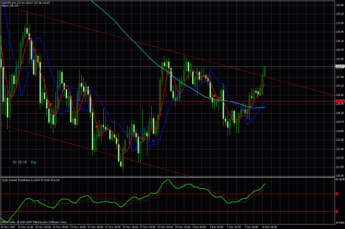Image resolution: width=345 pixels, height=229 pixels.
Task: Select the HiLine value label under the title
Action: (x=10, y=6)
